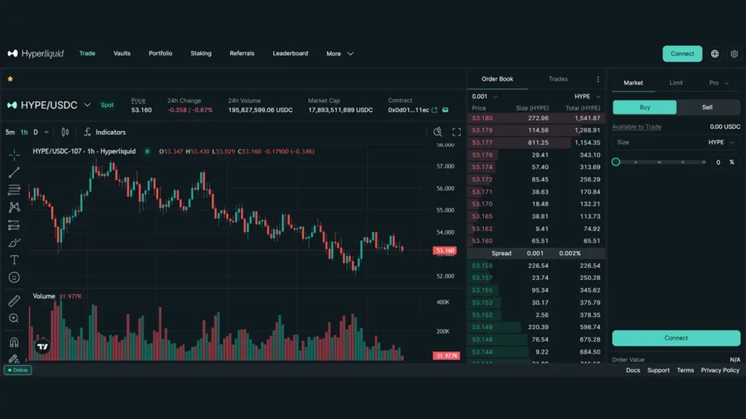Select the Fibonacci retracement lines tool
Viewport: 746px width, 419px height.
(x=15, y=190)
